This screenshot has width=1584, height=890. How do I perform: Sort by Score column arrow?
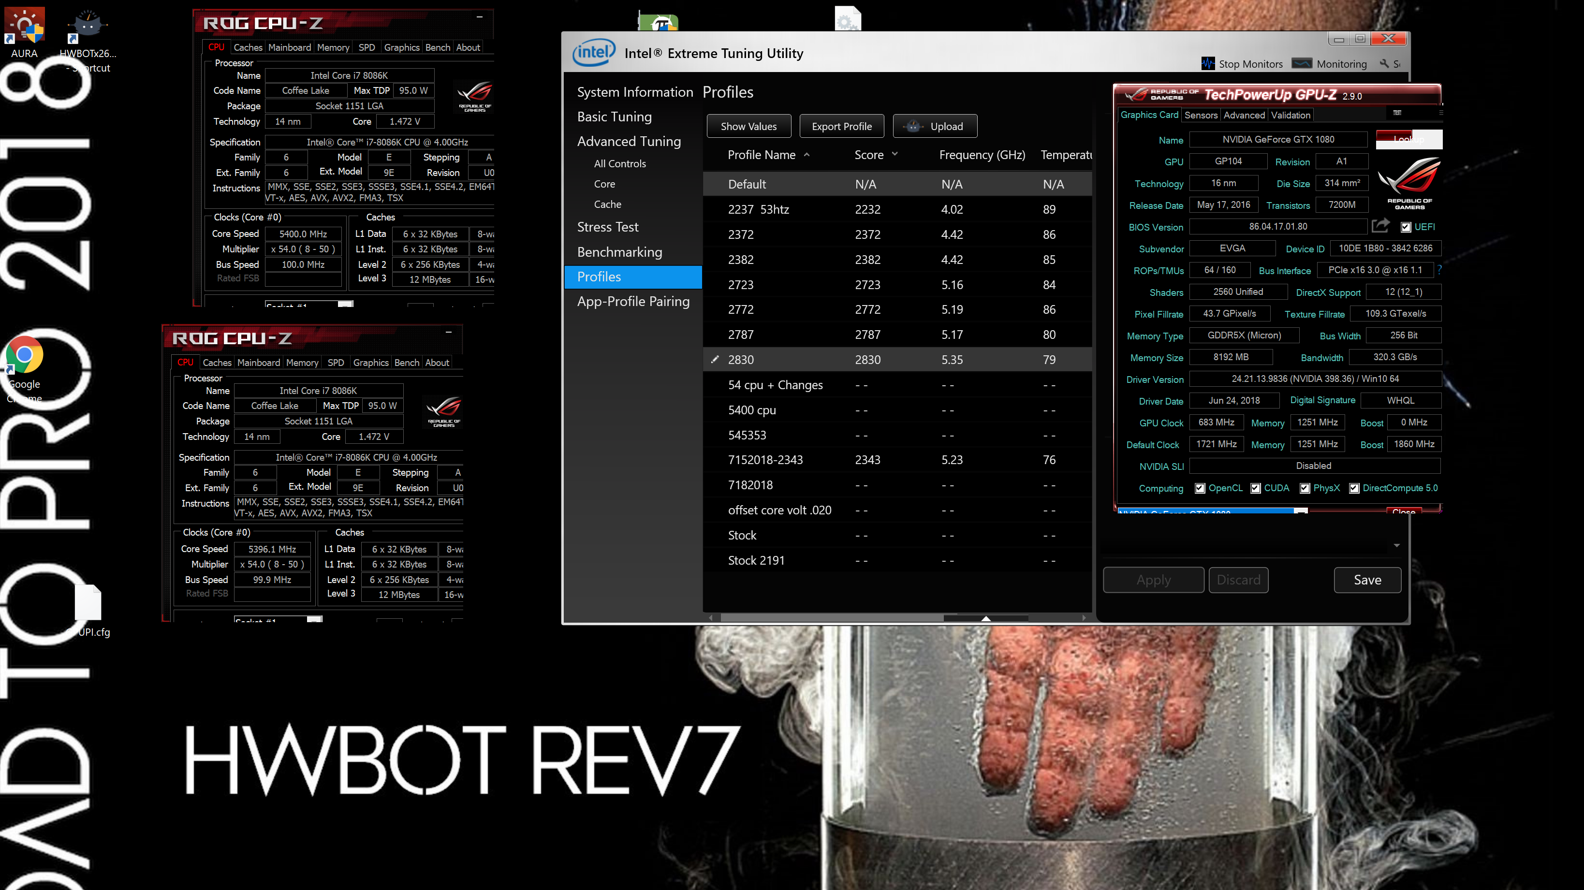pos(895,154)
